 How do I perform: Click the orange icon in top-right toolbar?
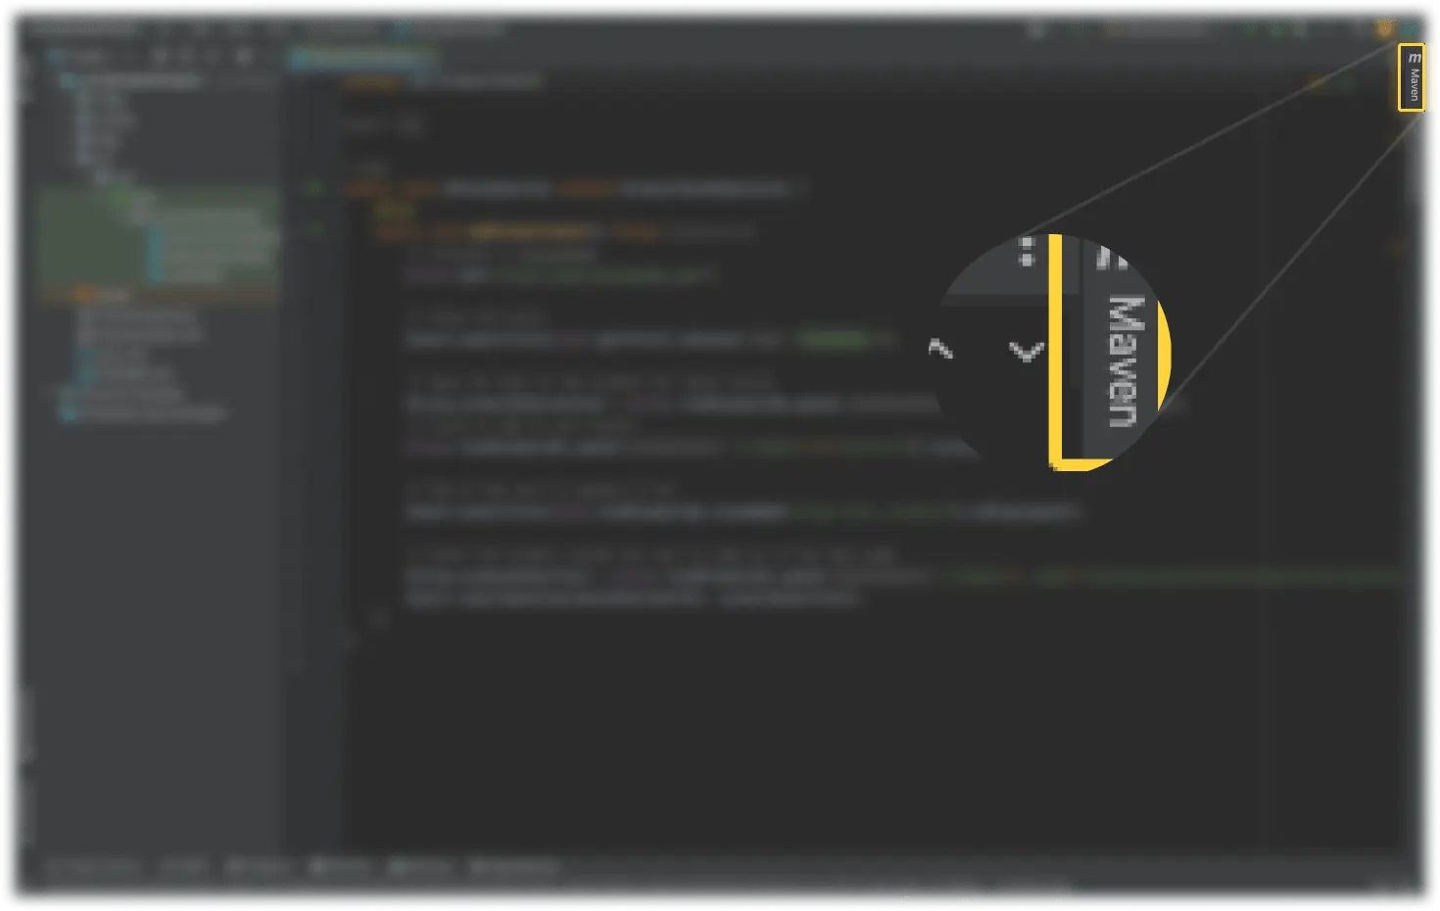[x=1384, y=28]
